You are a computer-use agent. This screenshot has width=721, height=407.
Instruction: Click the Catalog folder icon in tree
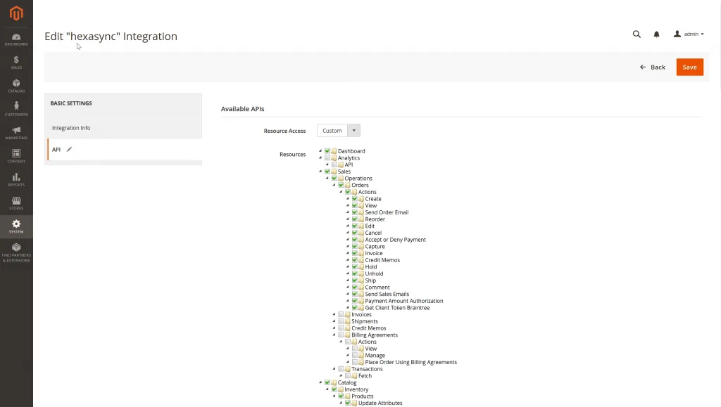pyautogui.click(x=334, y=382)
